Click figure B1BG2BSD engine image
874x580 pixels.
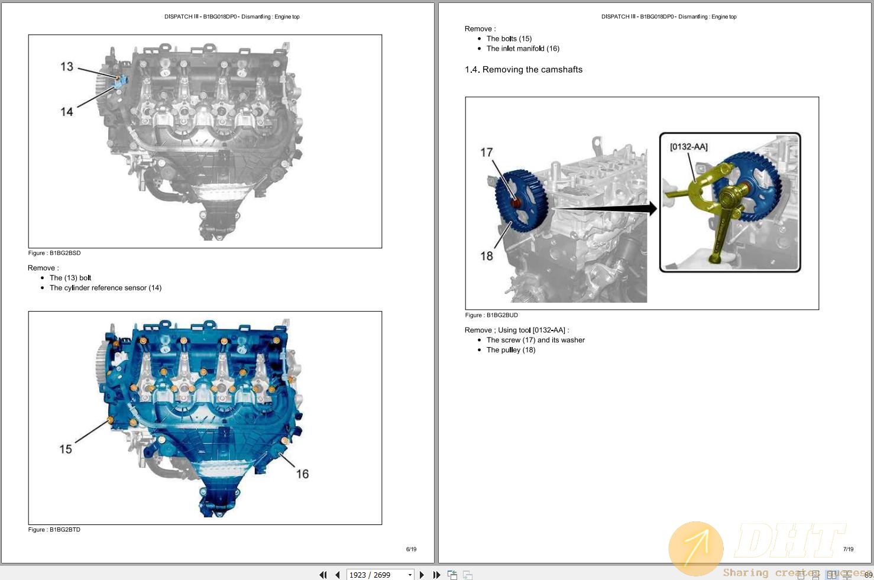click(x=205, y=141)
